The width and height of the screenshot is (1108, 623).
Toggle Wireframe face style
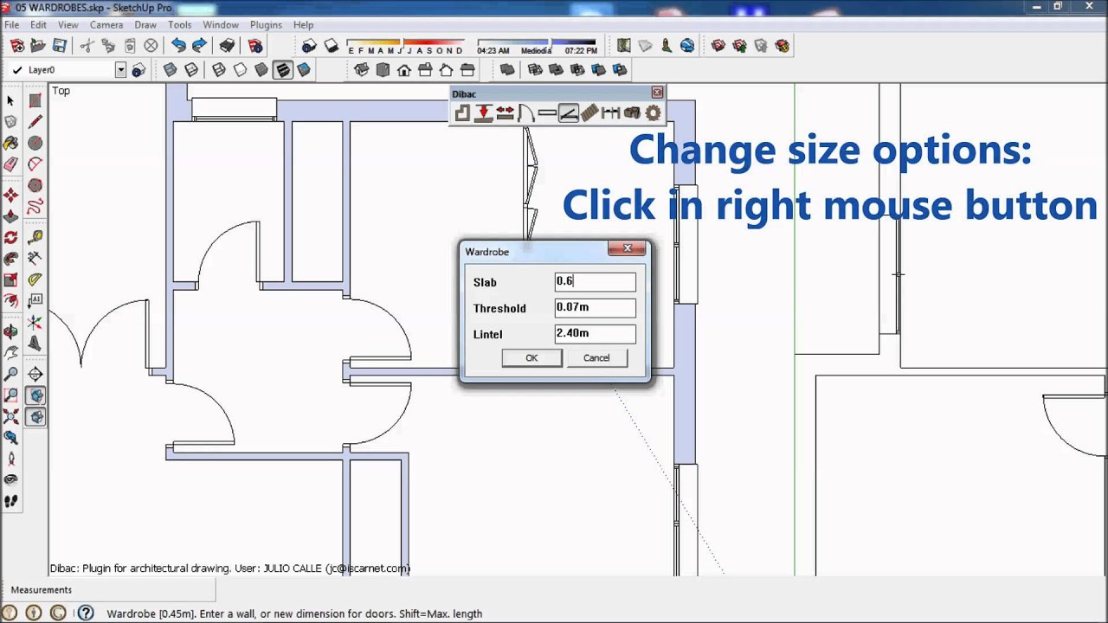click(219, 69)
